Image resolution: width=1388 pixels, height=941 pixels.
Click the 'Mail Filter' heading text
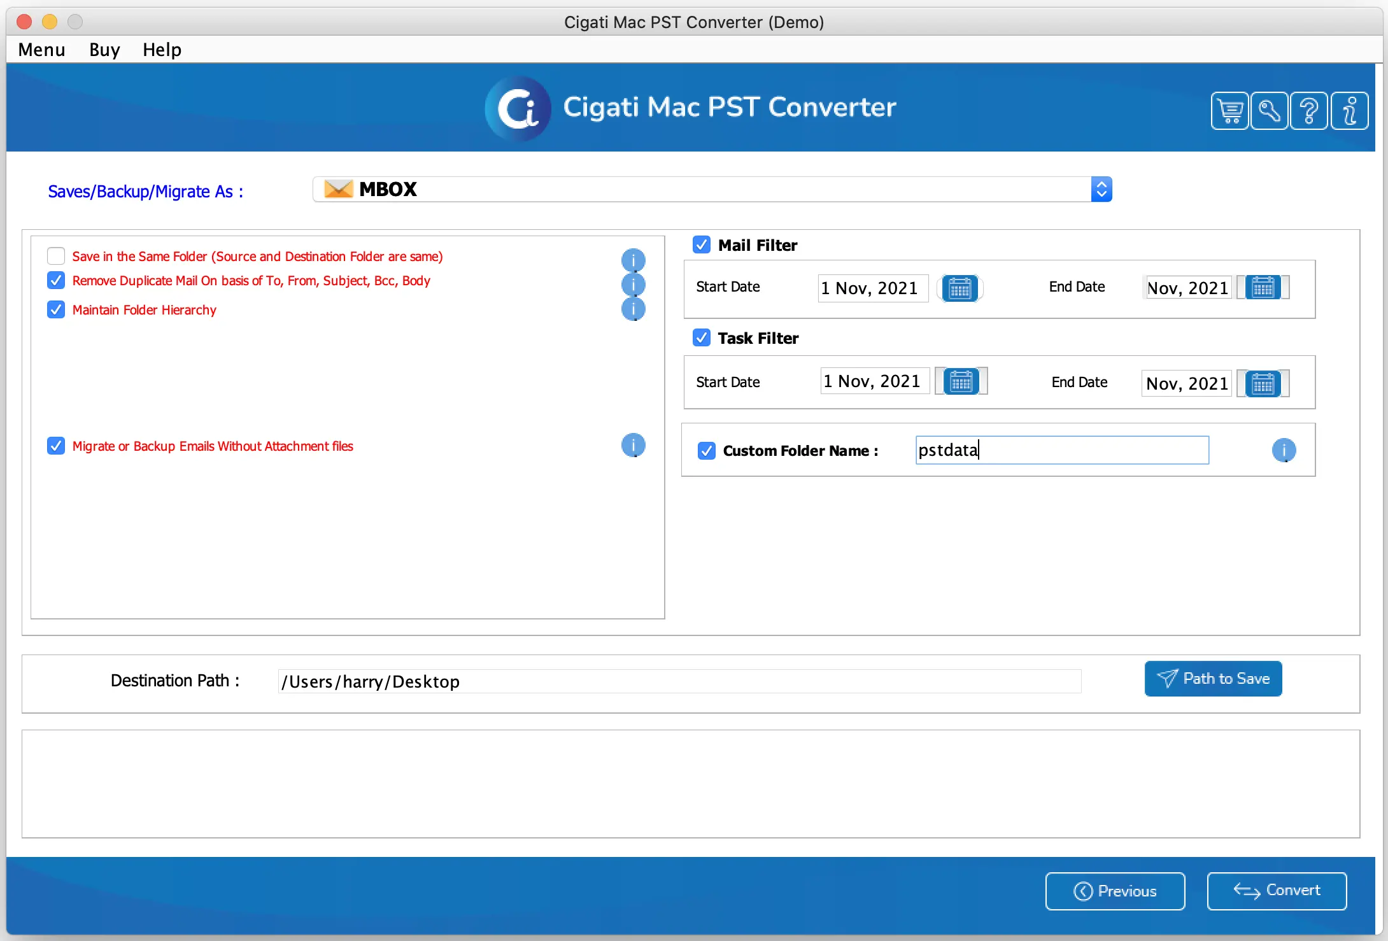[758, 245]
